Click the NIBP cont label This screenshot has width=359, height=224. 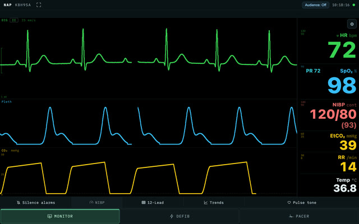344,105
